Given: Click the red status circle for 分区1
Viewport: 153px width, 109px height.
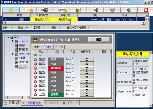Looking at the screenshot, I should pyautogui.click(x=35, y=95).
